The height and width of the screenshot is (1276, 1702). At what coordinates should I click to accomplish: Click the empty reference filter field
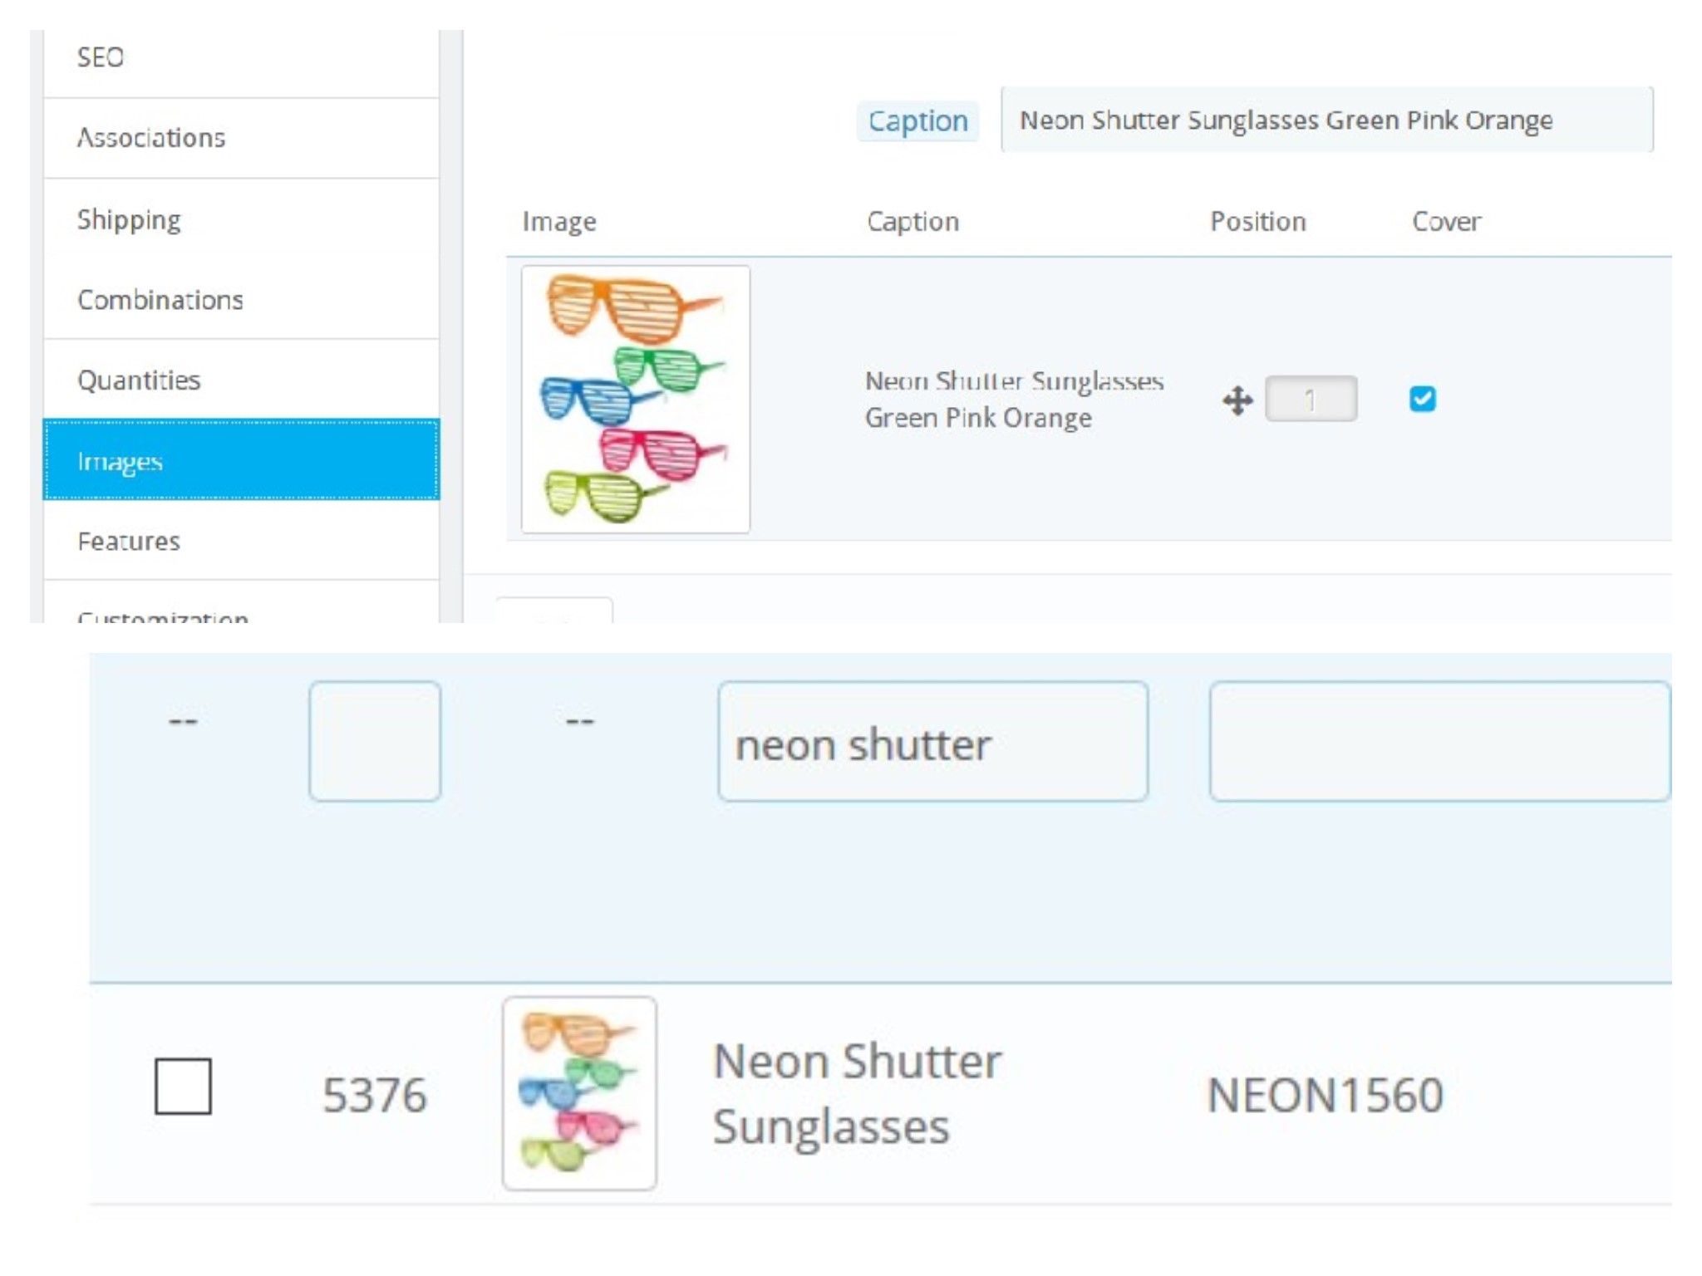pyautogui.click(x=1439, y=741)
